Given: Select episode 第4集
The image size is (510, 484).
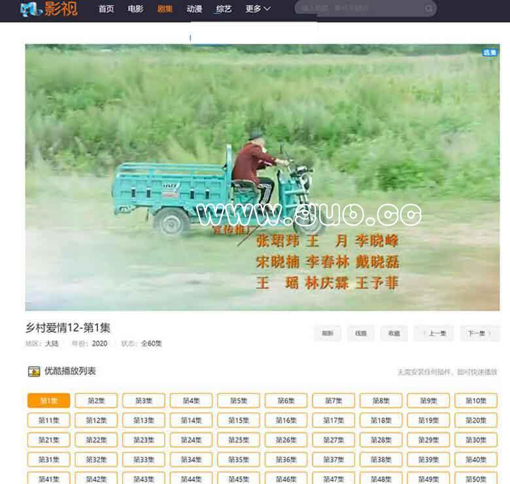Looking at the screenshot, I should (191, 400).
